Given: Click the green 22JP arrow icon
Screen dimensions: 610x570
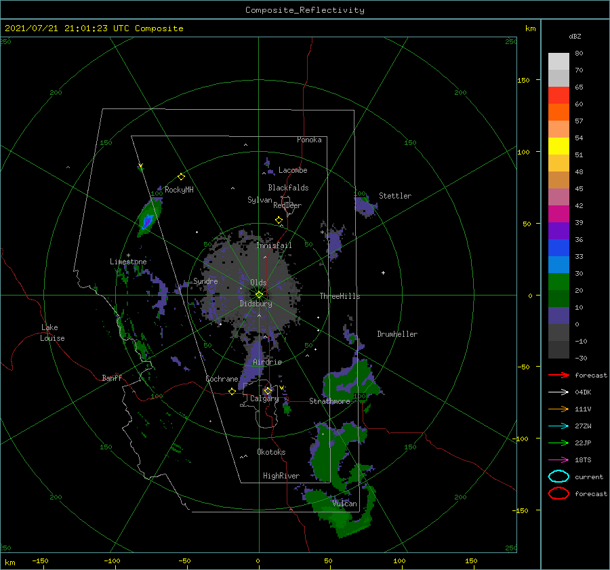Looking at the screenshot, I should coord(558,443).
